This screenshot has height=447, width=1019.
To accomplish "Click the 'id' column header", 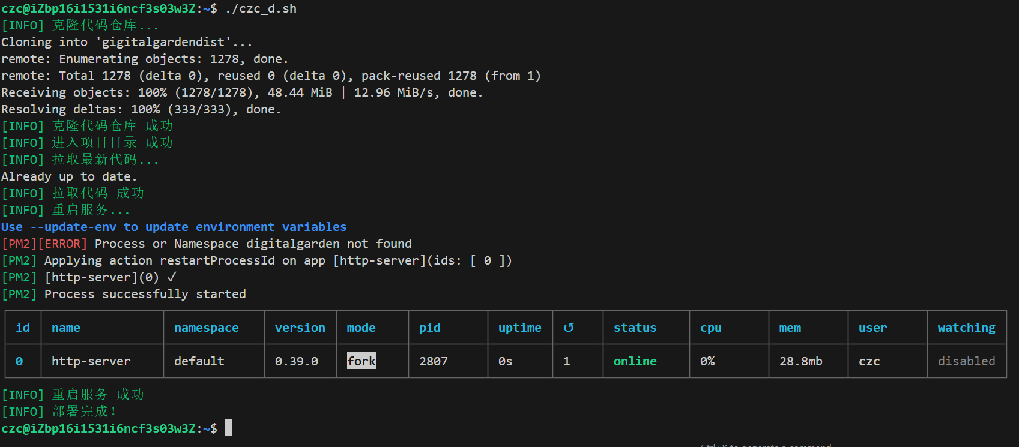I will point(23,328).
